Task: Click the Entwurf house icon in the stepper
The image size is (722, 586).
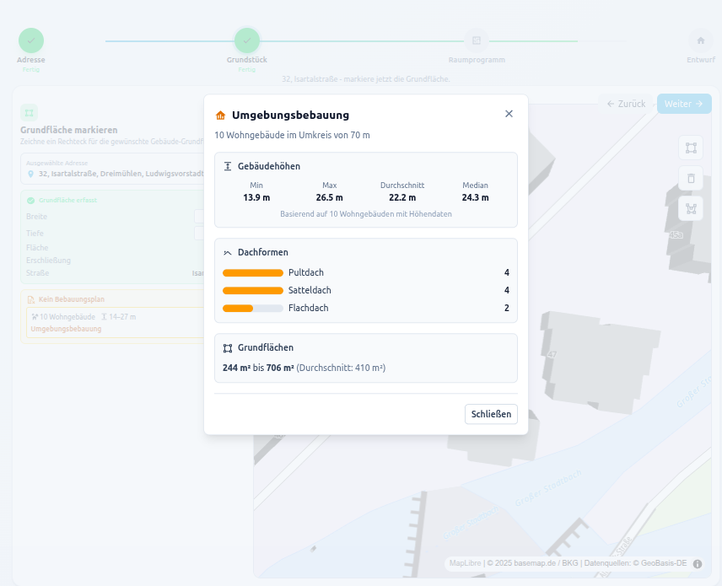Action: tap(700, 40)
